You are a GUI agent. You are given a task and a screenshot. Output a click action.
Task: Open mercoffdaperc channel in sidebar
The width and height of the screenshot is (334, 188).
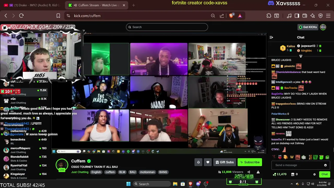[x=25, y=150]
